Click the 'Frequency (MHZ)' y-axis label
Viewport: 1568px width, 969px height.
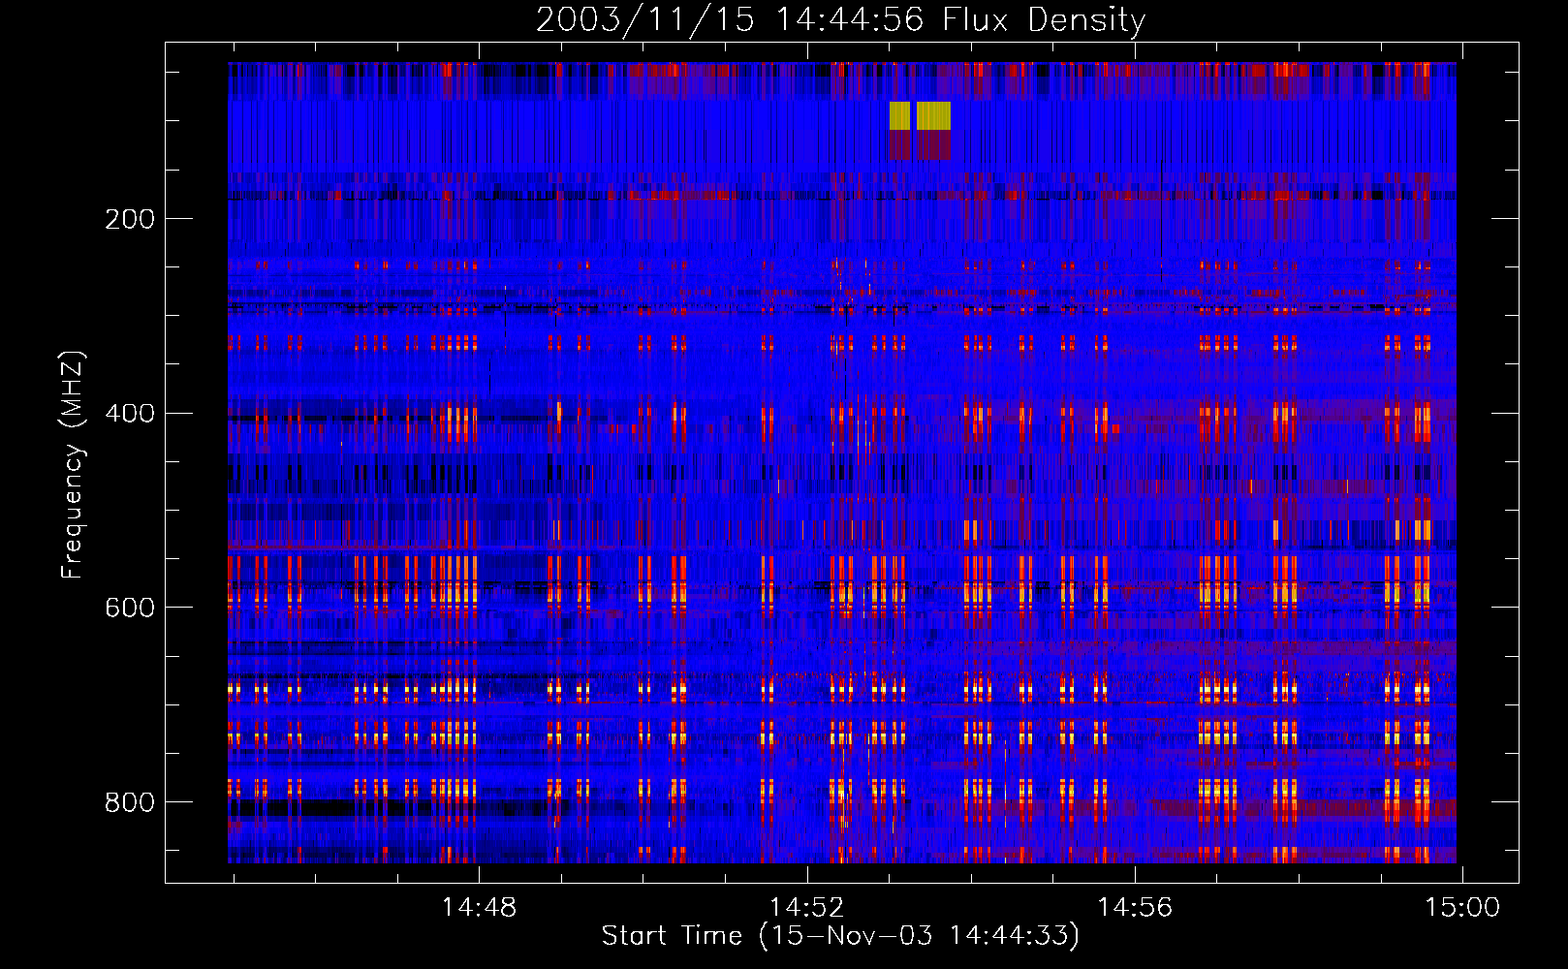(73, 465)
